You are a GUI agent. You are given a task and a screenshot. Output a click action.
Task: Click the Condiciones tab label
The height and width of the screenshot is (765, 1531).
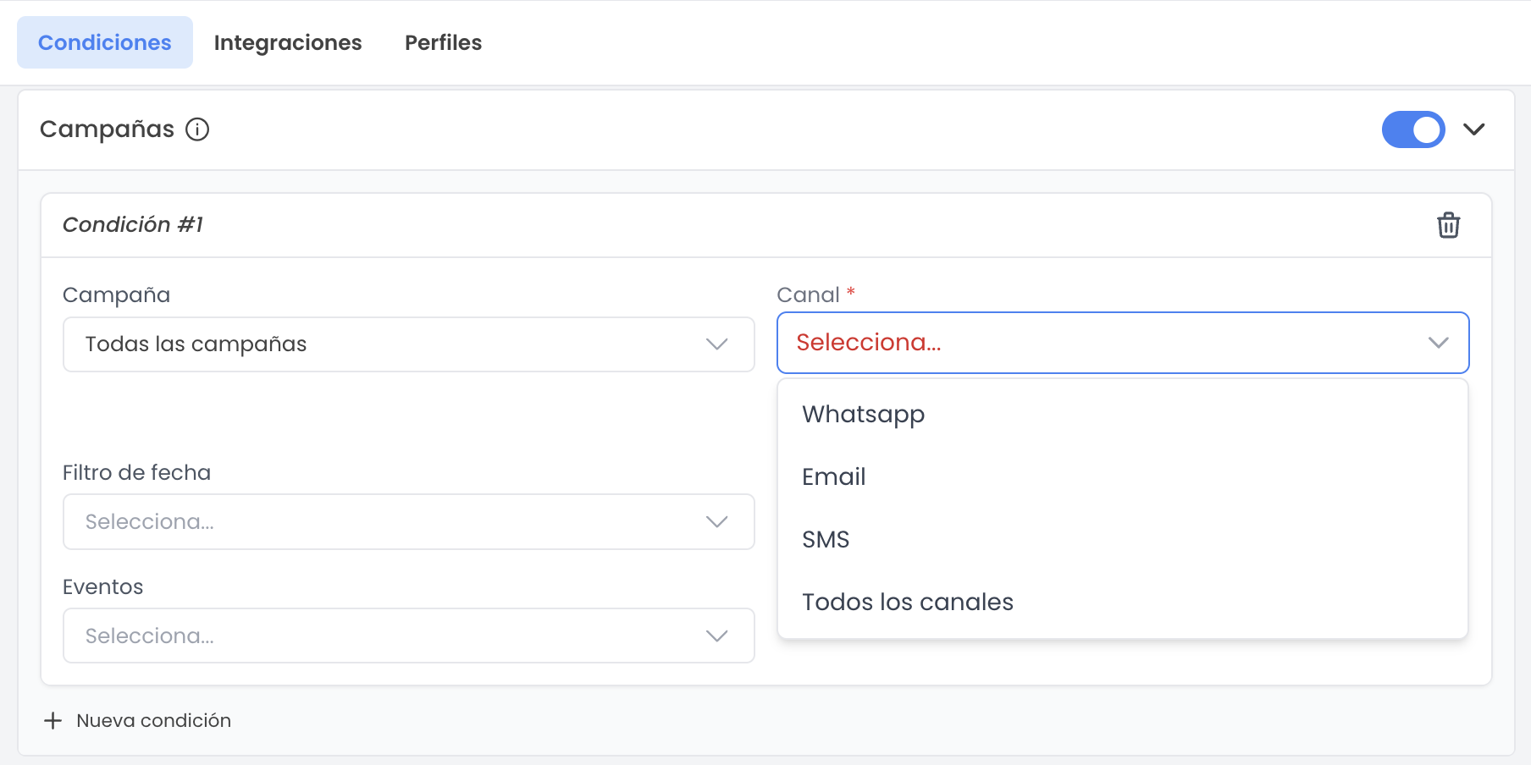point(104,42)
